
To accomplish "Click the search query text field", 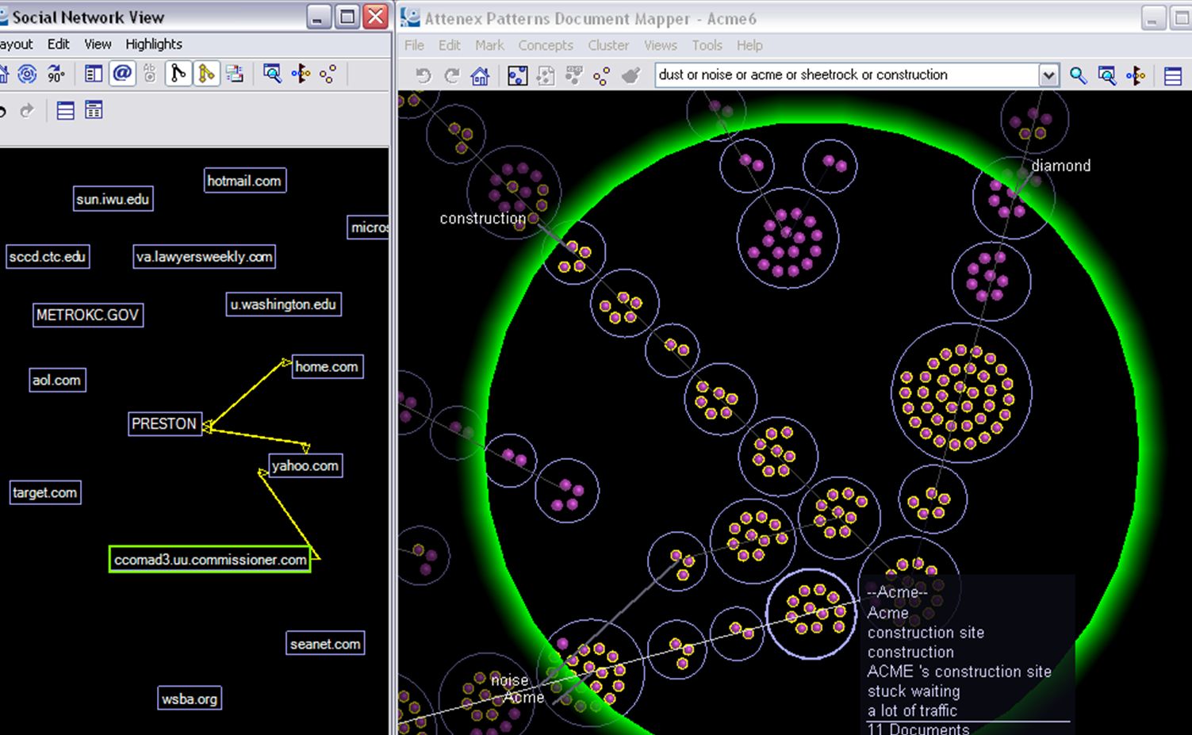I will [845, 75].
